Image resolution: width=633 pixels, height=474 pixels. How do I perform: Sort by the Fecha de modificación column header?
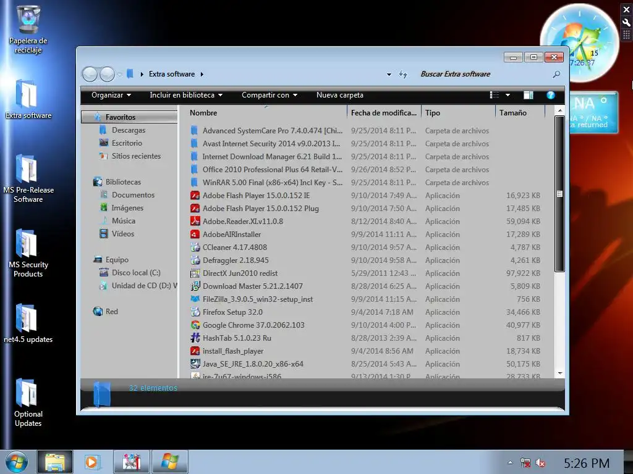(383, 113)
